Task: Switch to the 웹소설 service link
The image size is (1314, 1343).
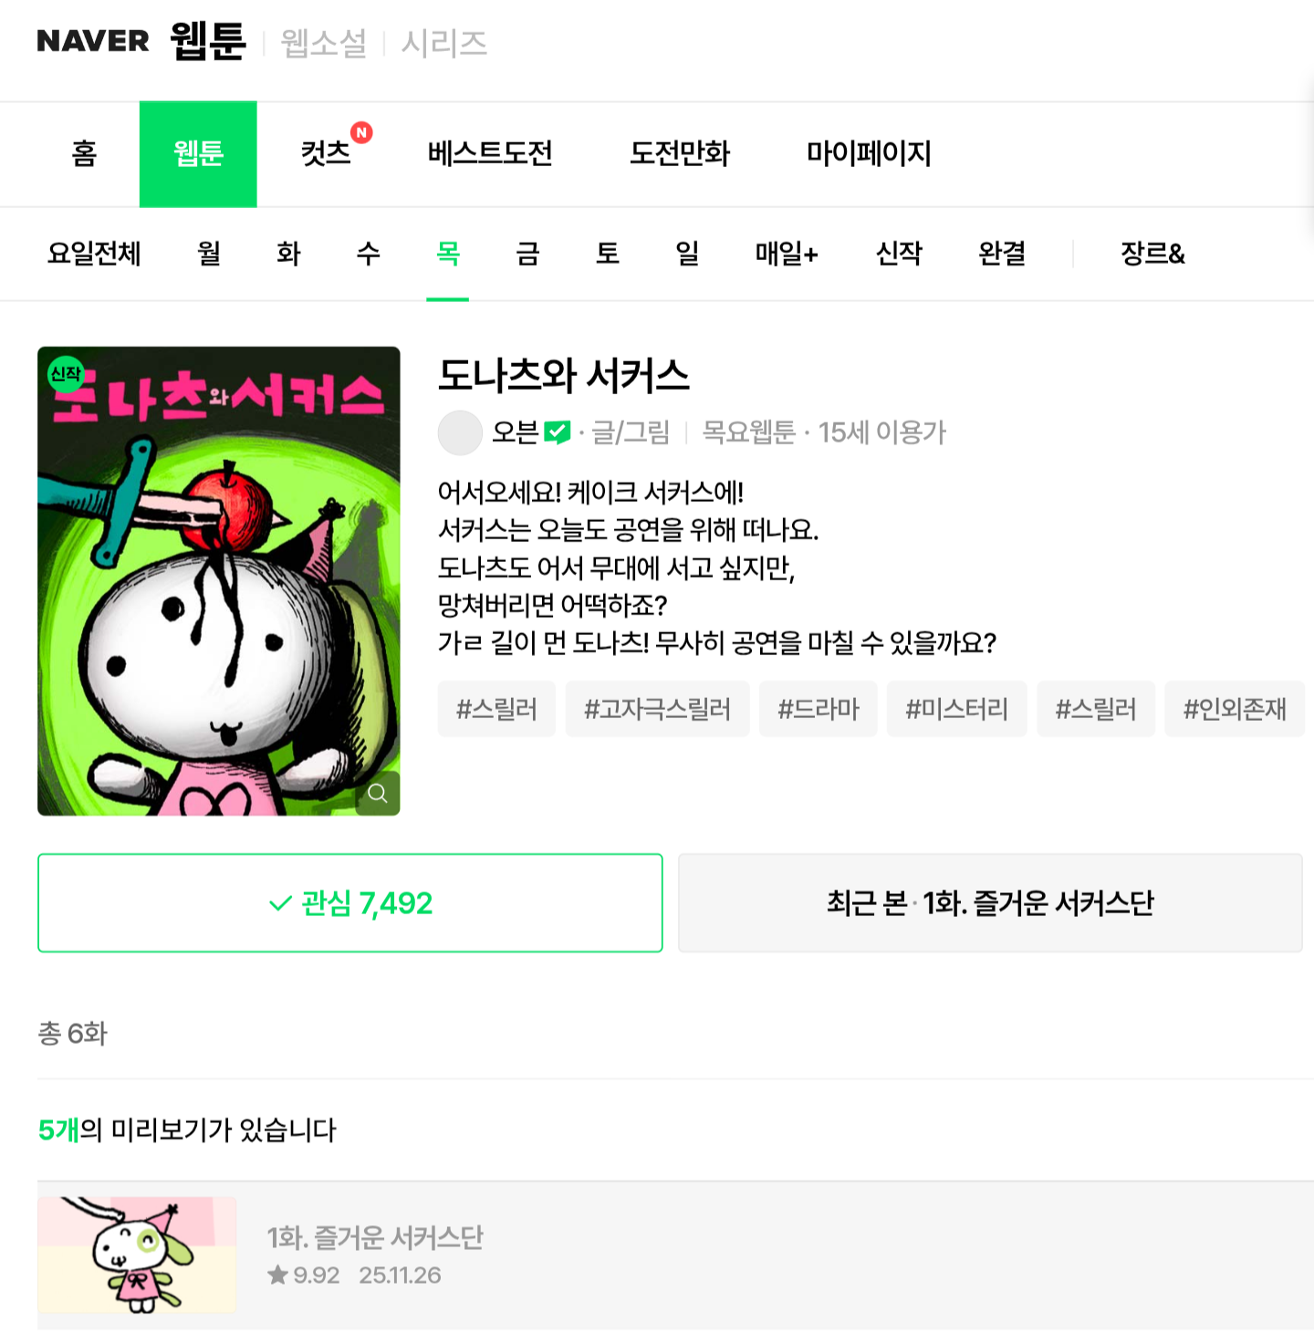Action: (324, 44)
